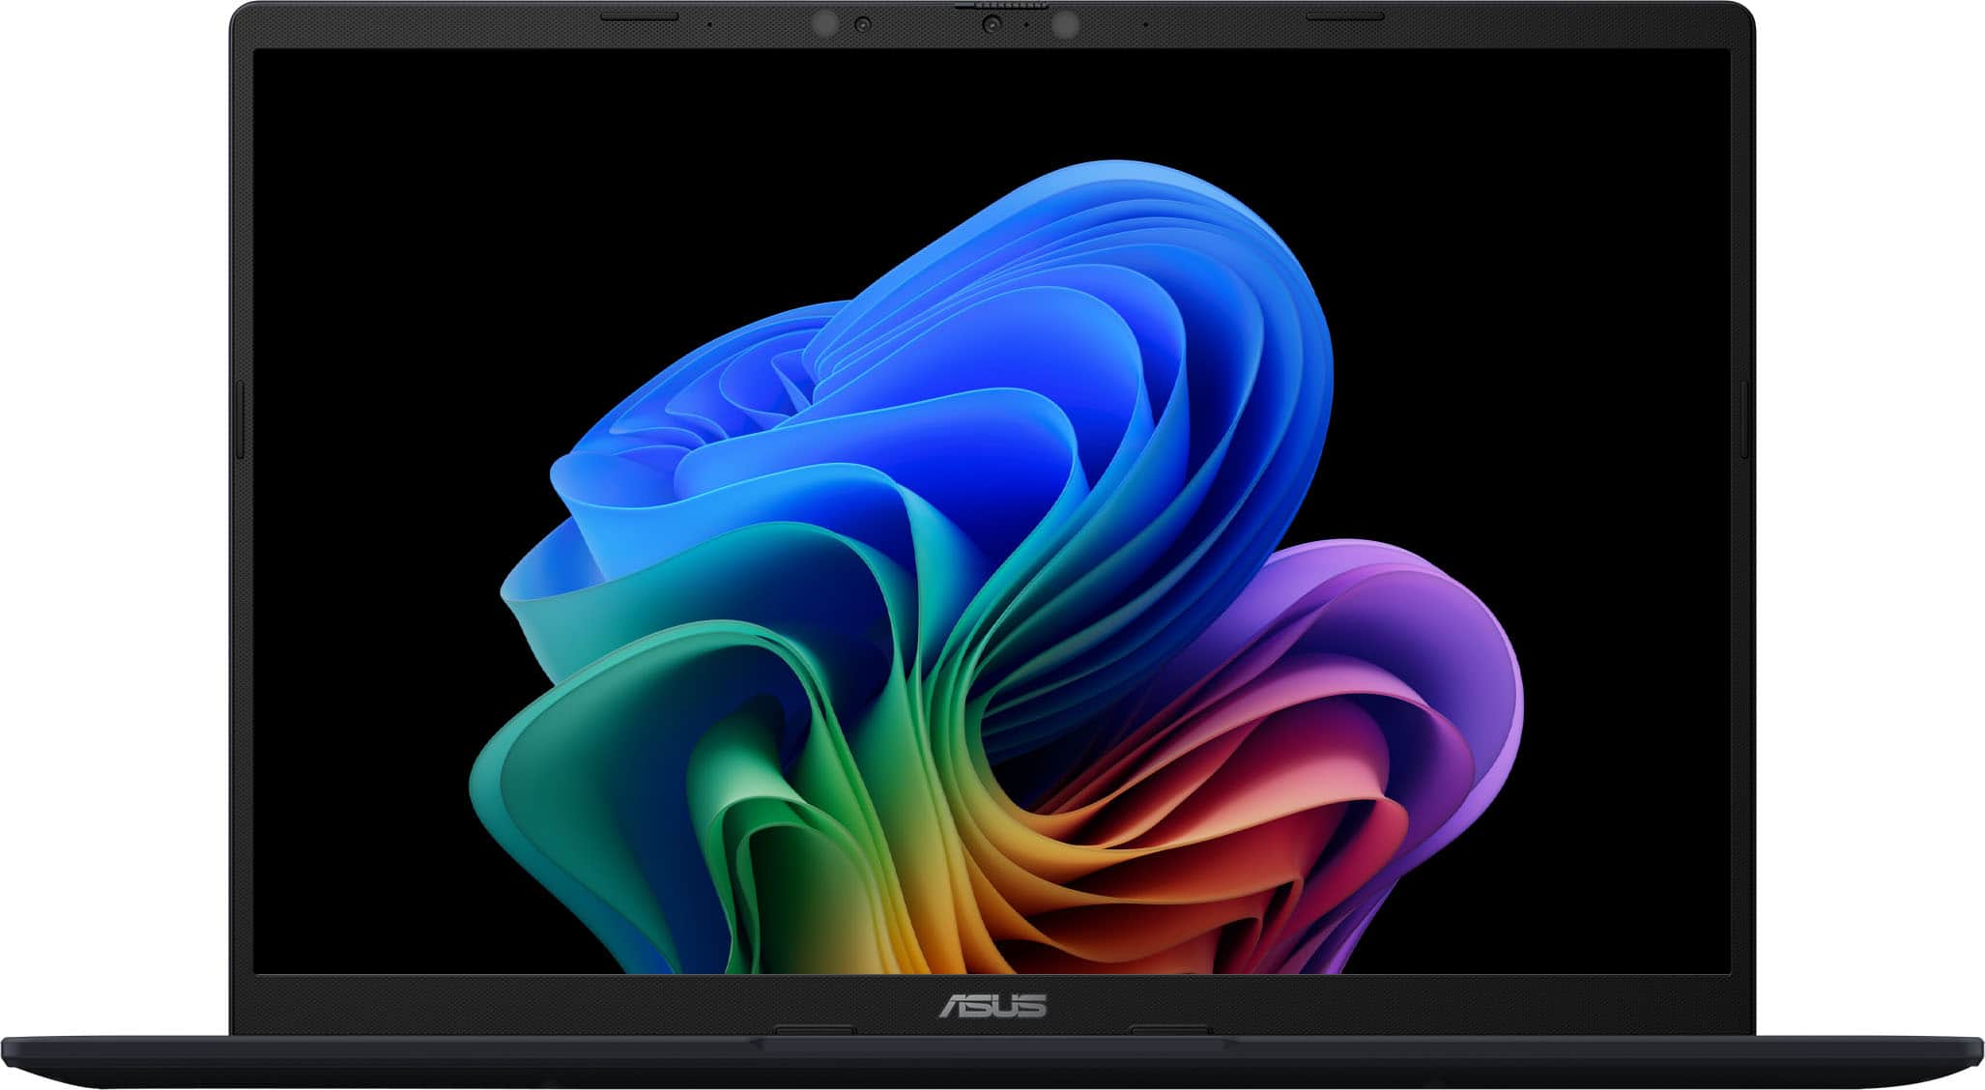
Task: Click the center main webcam lens
Action: coord(992,24)
